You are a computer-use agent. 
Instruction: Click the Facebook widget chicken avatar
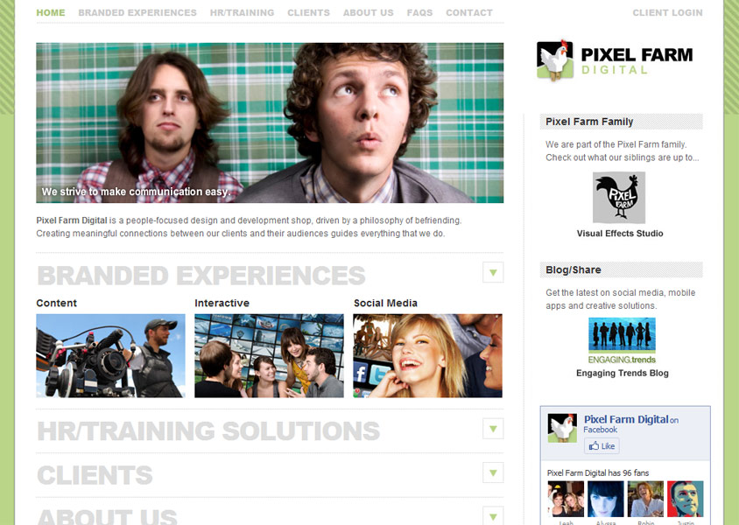(562, 428)
